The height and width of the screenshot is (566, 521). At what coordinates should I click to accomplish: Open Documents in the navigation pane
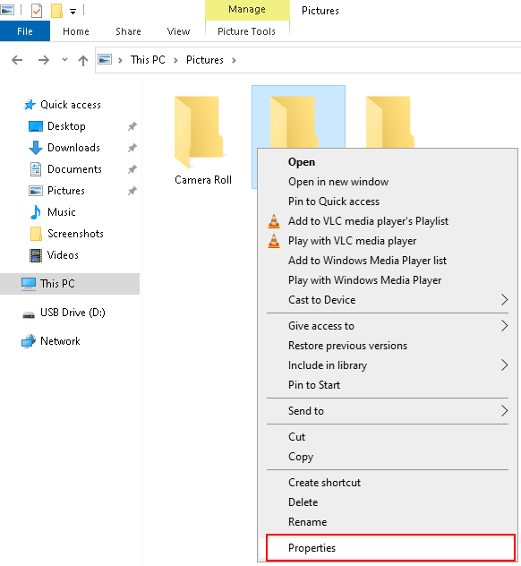pyautogui.click(x=65, y=169)
